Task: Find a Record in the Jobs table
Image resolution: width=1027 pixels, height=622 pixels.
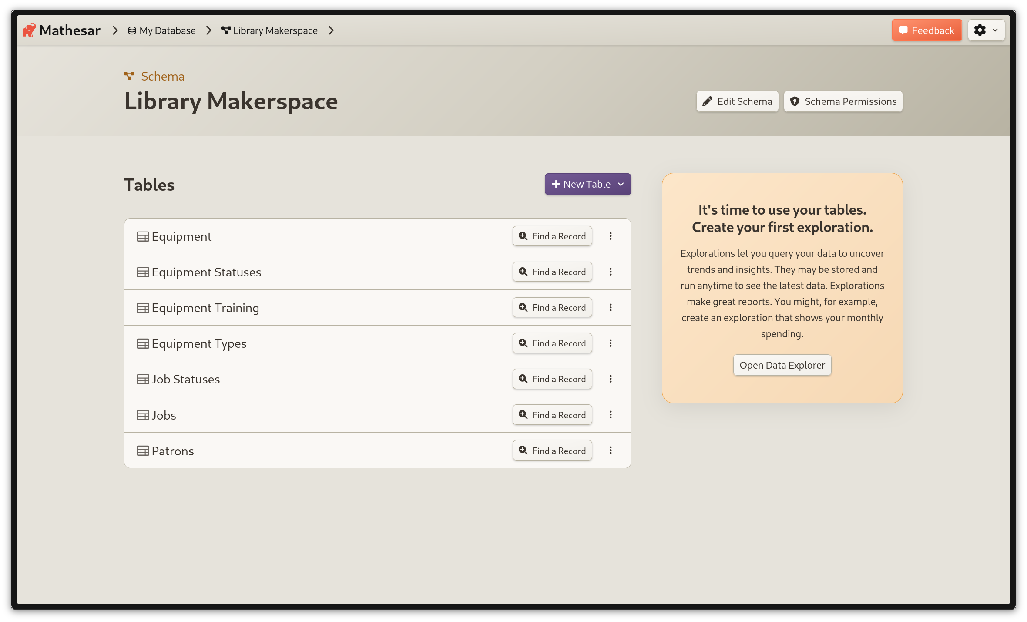Action: [x=552, y=415]
